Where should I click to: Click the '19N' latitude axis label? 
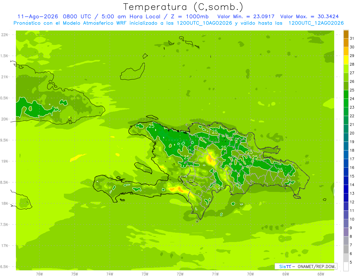point(5,161)
